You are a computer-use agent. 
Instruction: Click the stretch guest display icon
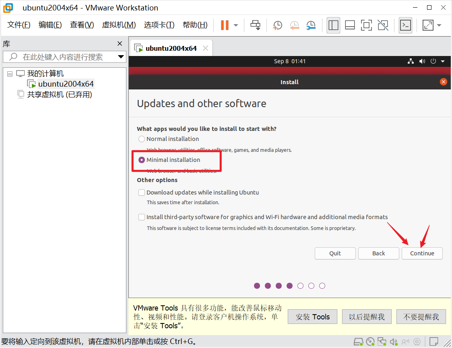428,25
